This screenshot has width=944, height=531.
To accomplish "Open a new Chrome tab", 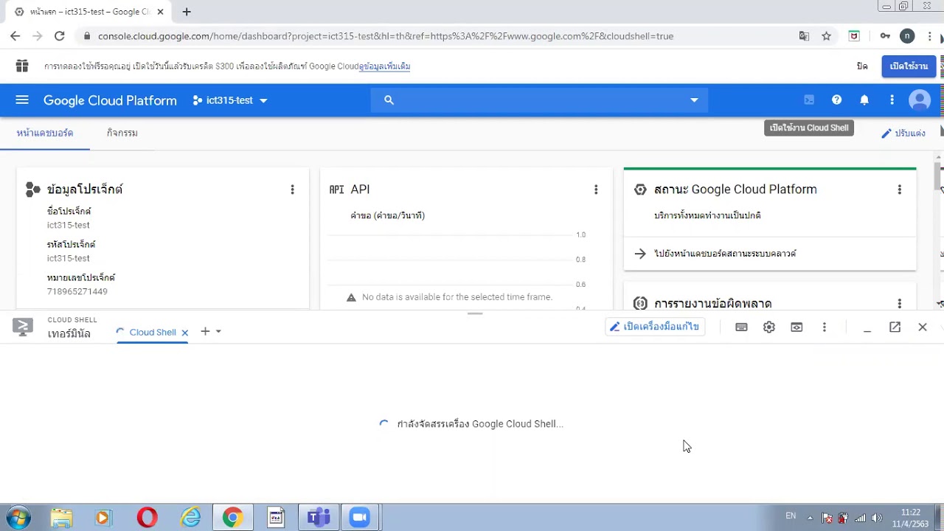I will (187, 12).
